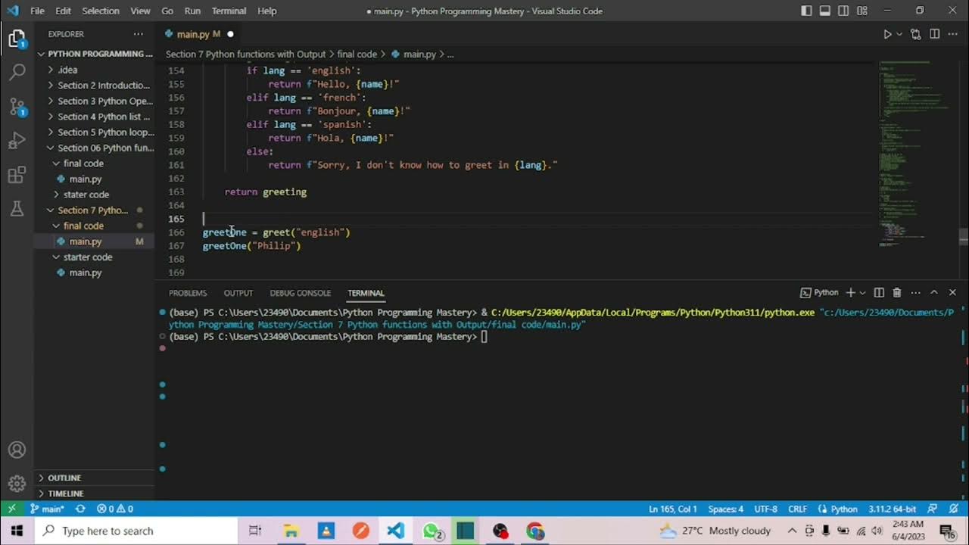This screenshot has width=969, height=545.
Task: Open the Source Control view
Action: pyautogui.click(x=17, y=107)
